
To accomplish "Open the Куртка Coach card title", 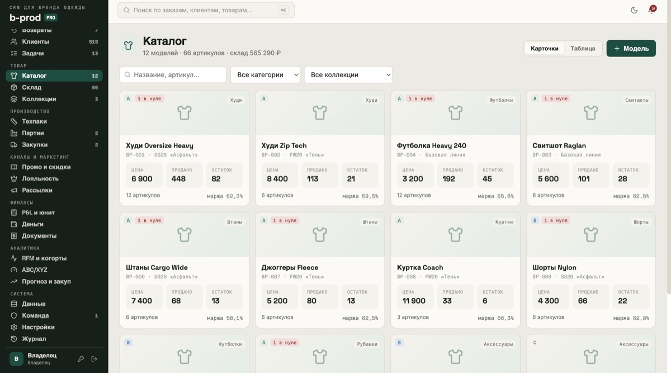I will [420, 267].
